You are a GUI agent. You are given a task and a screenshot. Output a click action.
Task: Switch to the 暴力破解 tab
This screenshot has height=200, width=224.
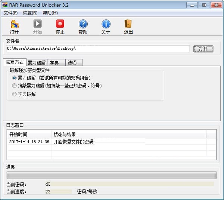click(x=37, y=63)
